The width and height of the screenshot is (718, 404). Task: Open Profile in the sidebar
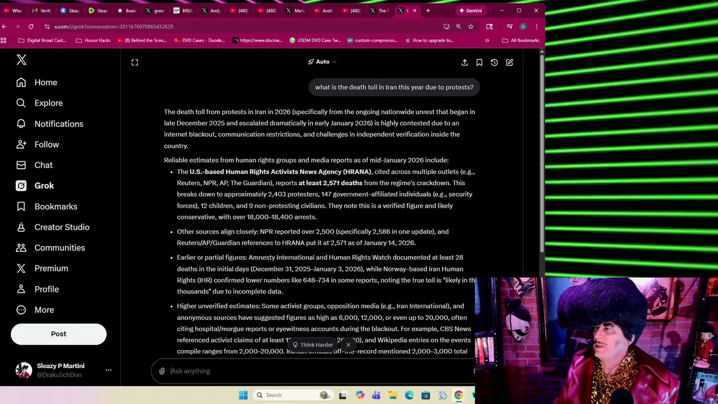[37, 289]
